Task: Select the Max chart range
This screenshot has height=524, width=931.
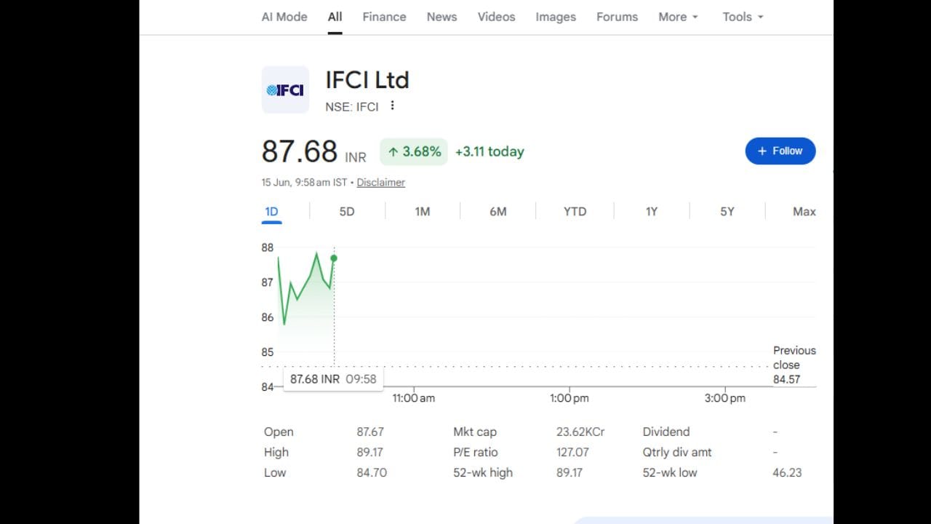Action: click(804, 212)
